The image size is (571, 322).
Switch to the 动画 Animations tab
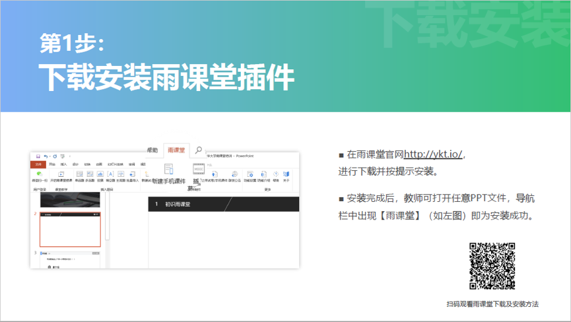coord(99,164)
